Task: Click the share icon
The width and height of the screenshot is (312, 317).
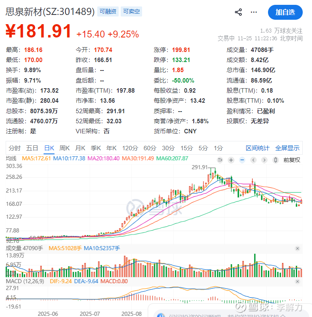Action: click(238, 12)
